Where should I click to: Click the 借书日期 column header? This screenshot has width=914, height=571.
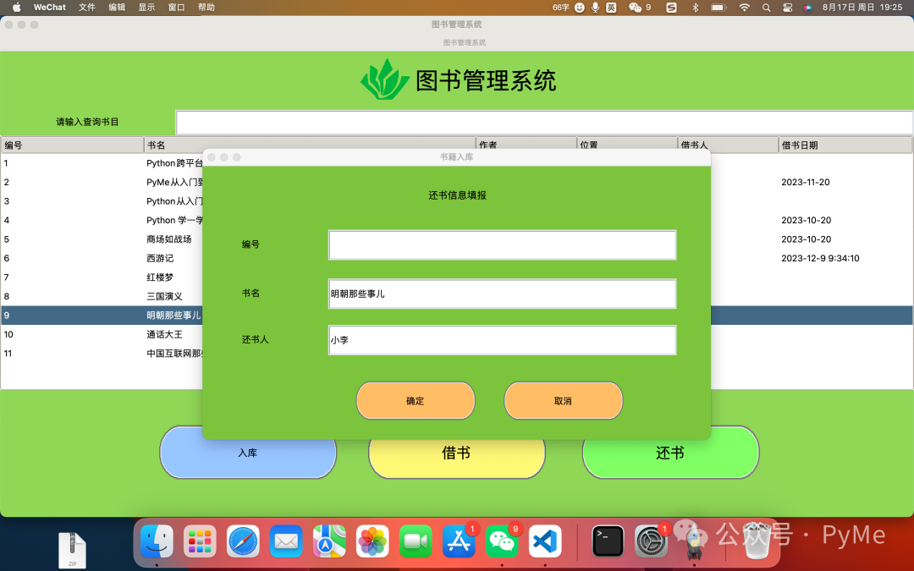[x=845, y=145]
